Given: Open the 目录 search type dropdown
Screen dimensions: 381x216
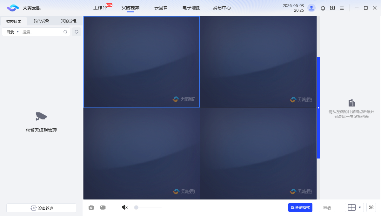Looking at the screenshot, I should 12,32.
